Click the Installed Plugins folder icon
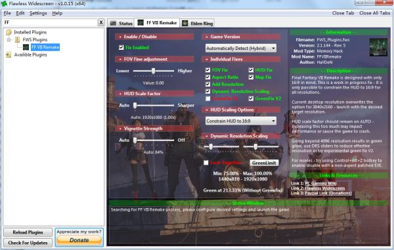This screenshot has width=394, height=250. pyautogui.click(x=9, y=32)
